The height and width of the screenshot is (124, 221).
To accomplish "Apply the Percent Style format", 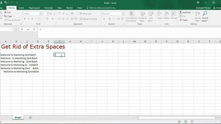I will point(110,19).
